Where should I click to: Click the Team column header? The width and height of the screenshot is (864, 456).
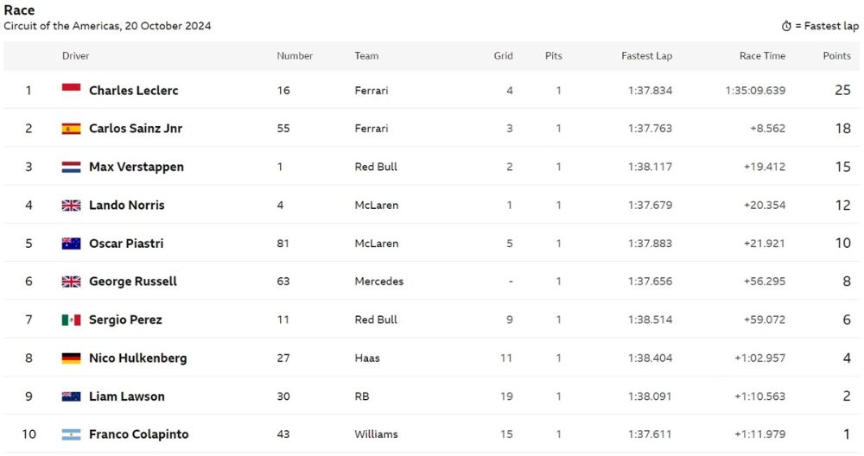[366, 55]
